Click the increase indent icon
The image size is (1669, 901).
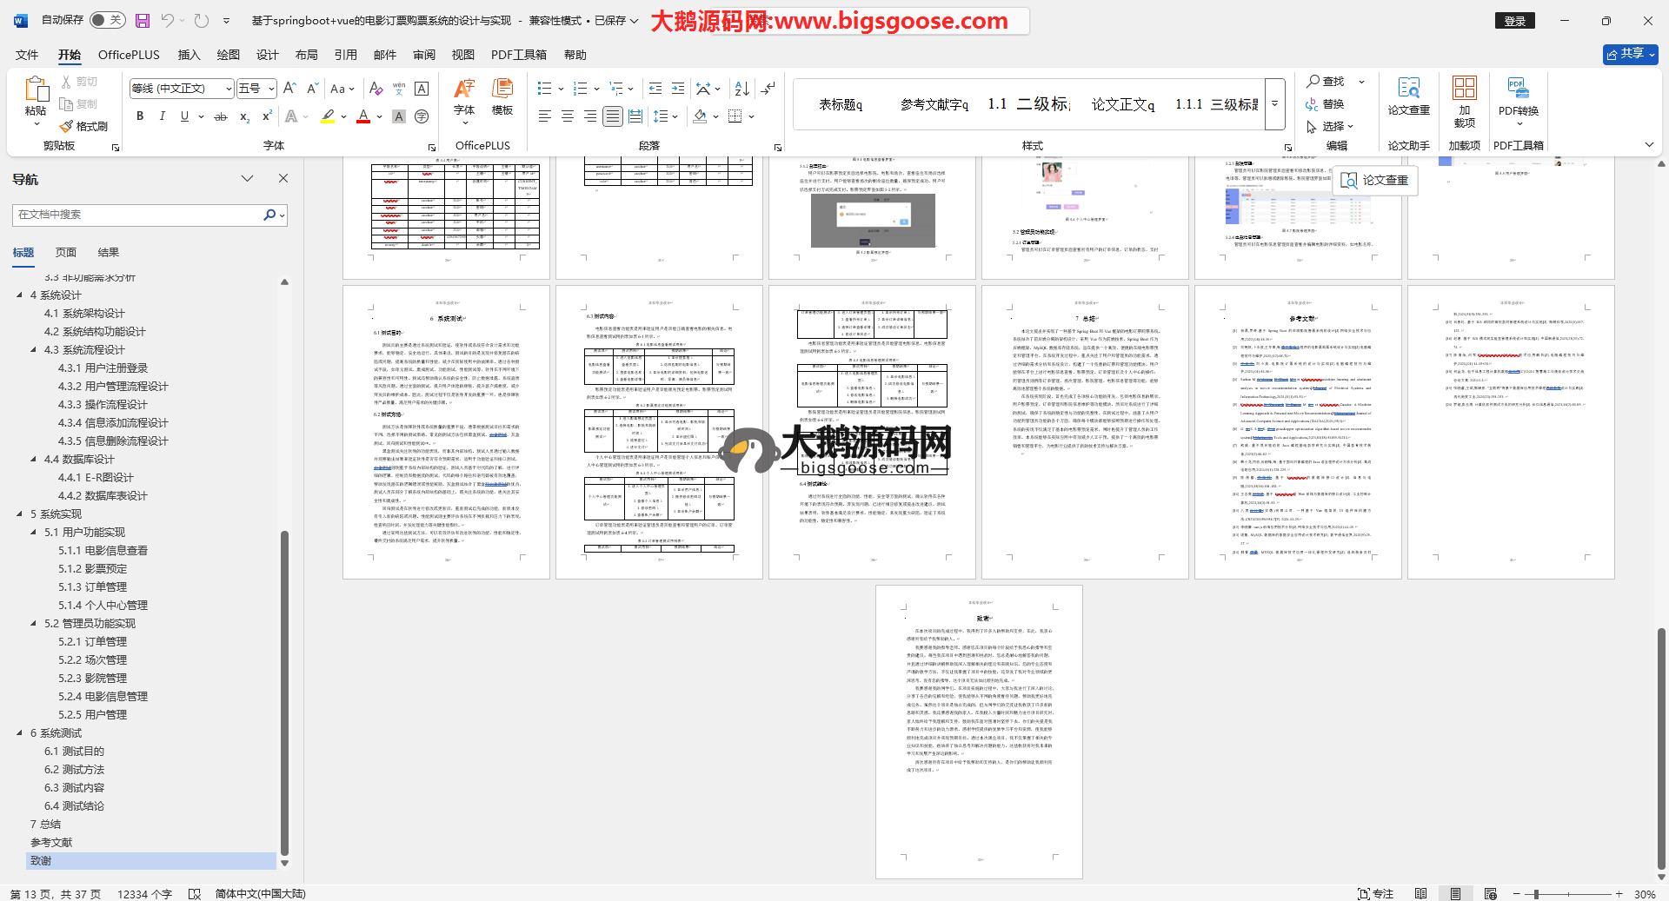coord(678,89)
